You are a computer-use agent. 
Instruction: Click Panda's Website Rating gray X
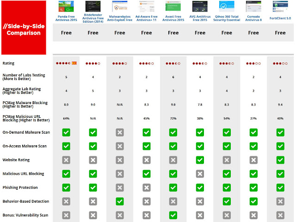pos(66,160)
